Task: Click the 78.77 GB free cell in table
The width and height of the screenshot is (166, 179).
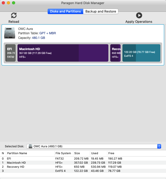Action: click(114, 171)
